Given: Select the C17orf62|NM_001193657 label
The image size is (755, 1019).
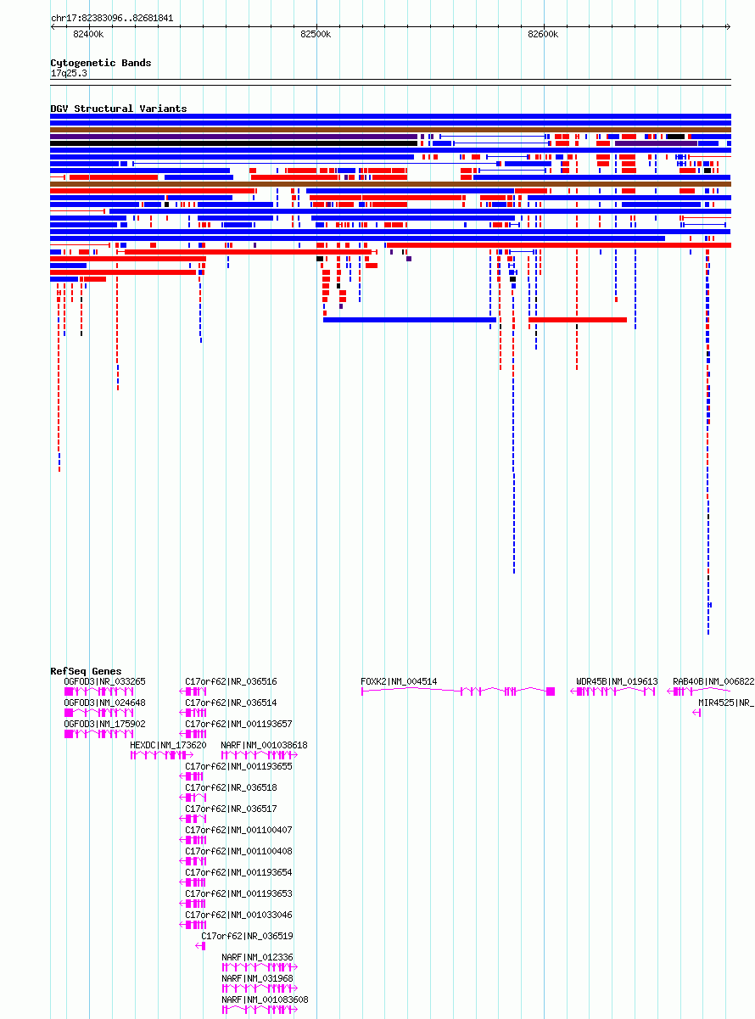Looking at the screenshot, I should (238, 724).
